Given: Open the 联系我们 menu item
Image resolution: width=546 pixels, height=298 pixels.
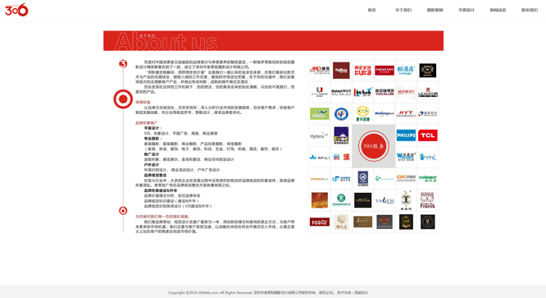Looking at the screenshot, I should click(530, 10).
